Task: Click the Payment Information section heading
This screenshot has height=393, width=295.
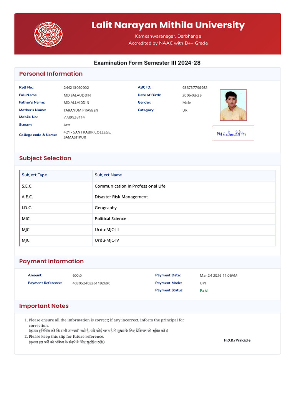Action: coord(51,261)
